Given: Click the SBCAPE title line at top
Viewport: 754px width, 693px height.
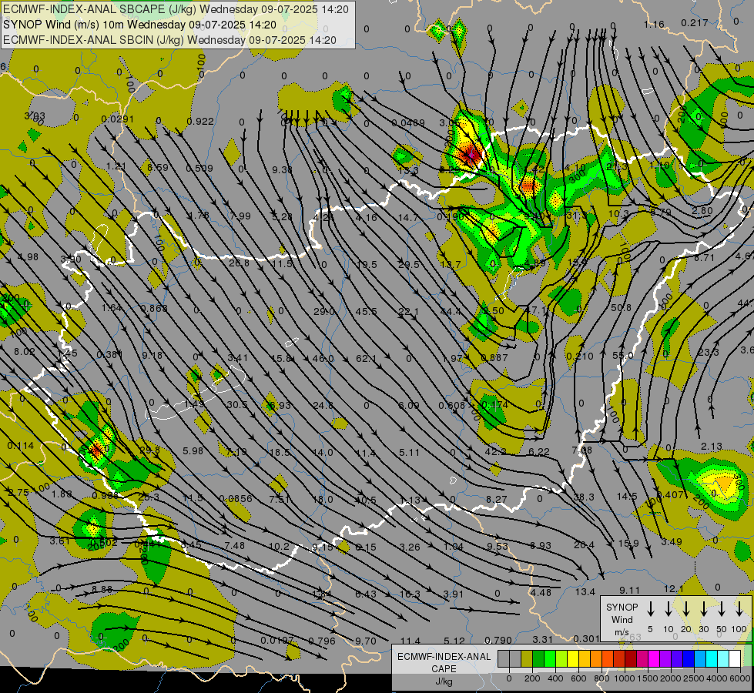Looking at the screenshot, I should tap(176, 9).
